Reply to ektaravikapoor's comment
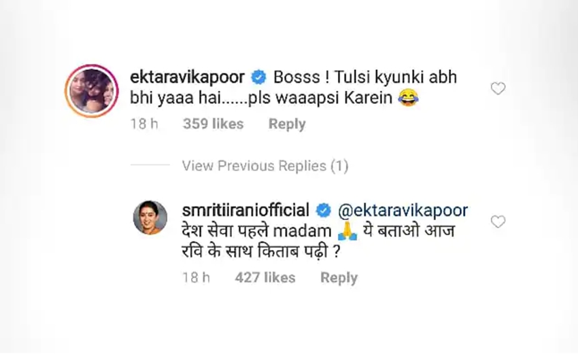The height and width of the screenshot is (354, 578). click(287, 124)
